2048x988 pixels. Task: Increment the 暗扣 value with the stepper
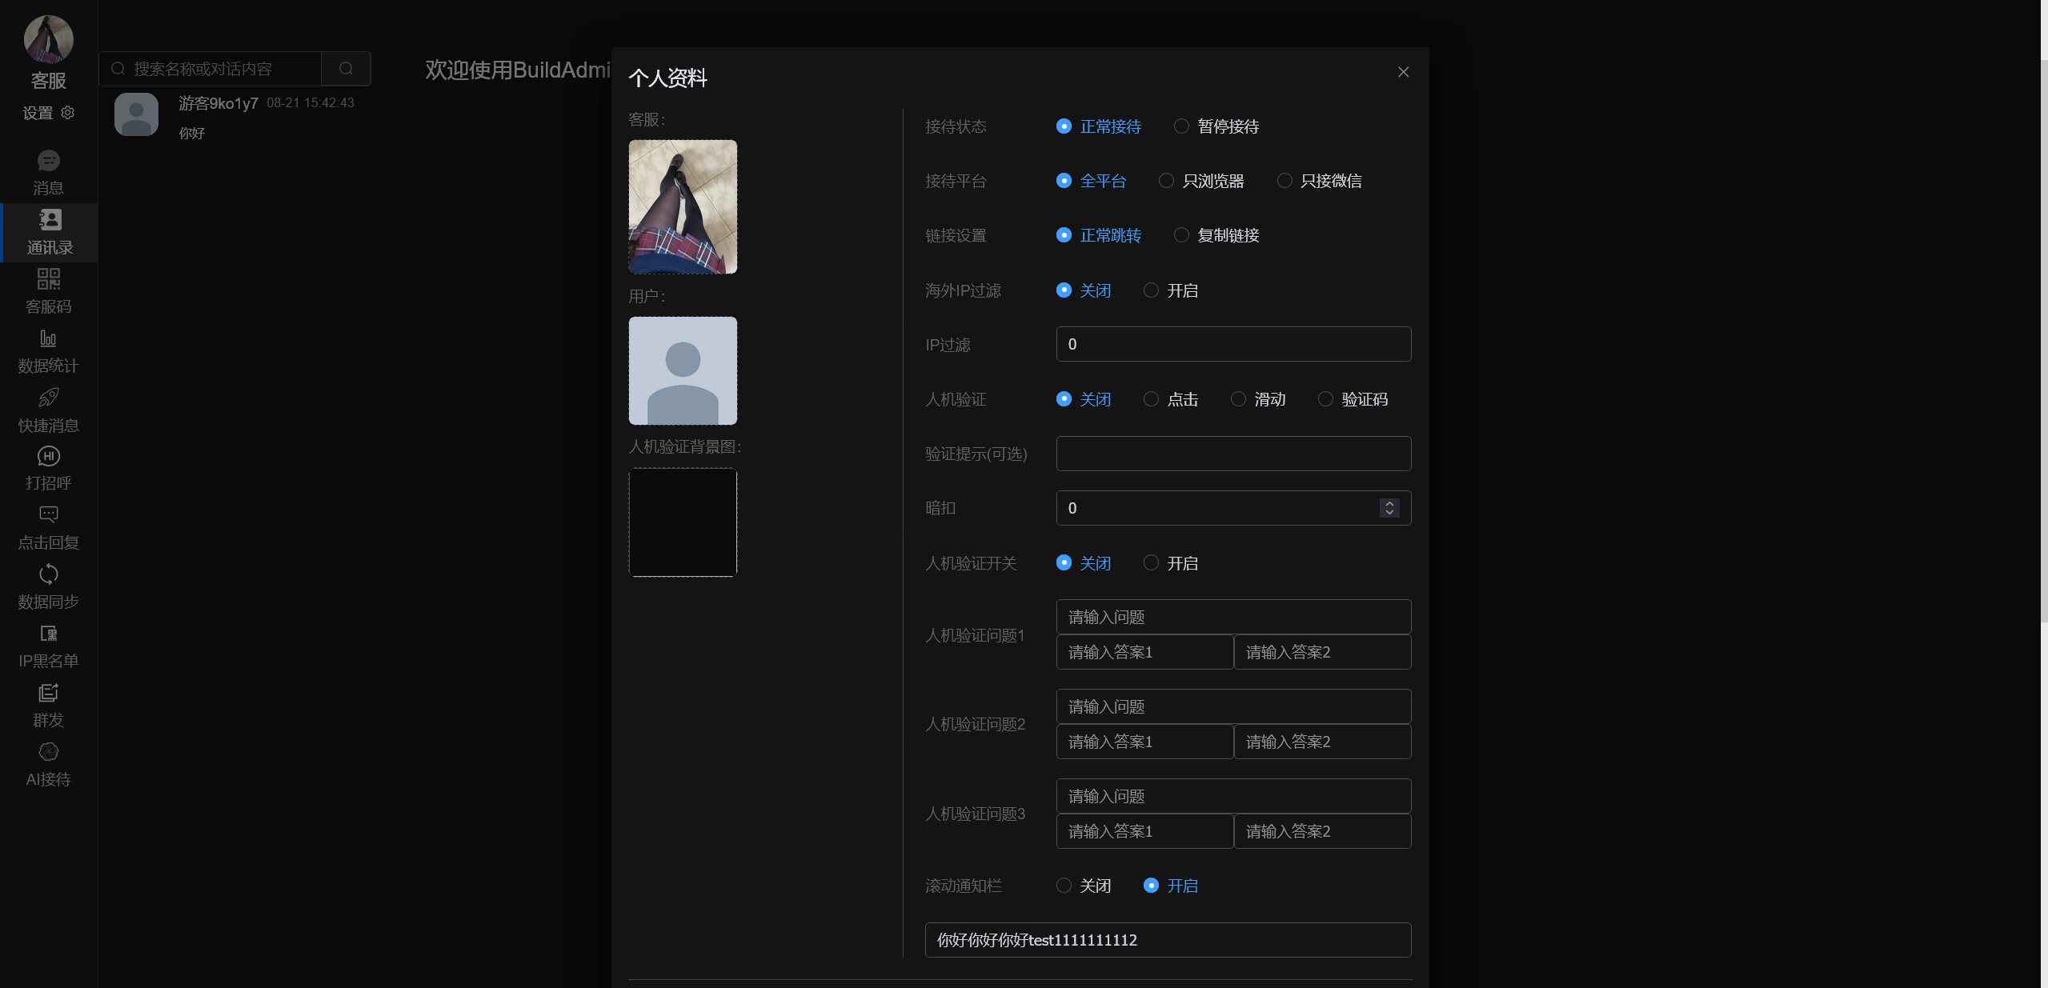[x=1389, y=503]
